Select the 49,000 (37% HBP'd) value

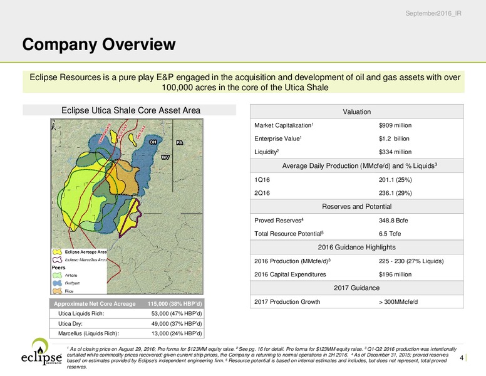point(177,323)
